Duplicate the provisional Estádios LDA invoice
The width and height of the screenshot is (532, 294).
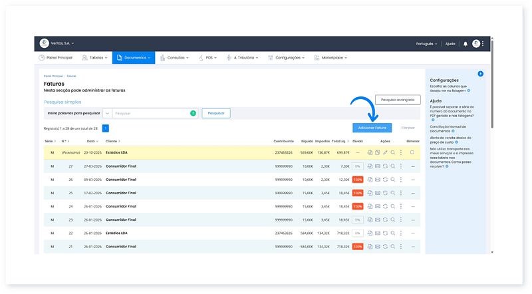click(377, 153)
